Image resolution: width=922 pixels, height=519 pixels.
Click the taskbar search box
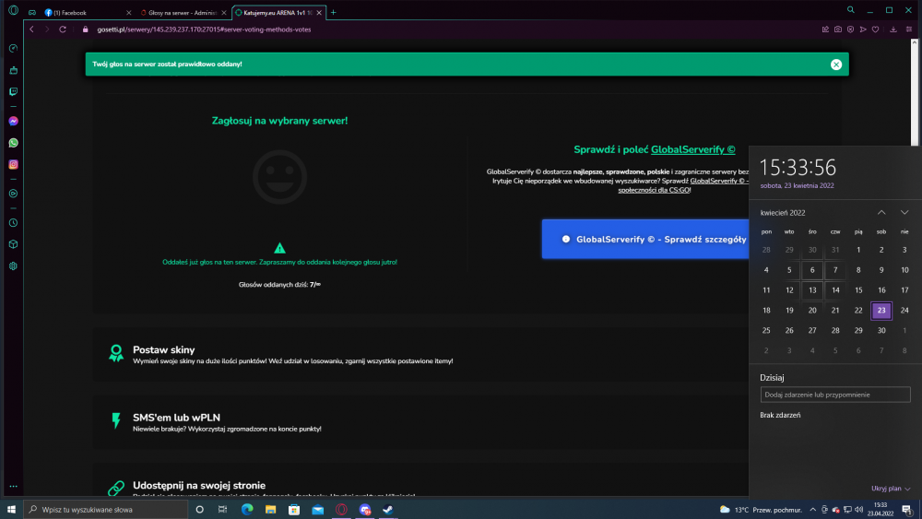click(x=106, y=510)
